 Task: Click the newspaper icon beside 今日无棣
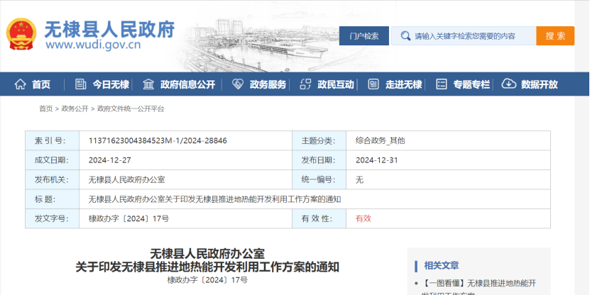click(80, 84)
